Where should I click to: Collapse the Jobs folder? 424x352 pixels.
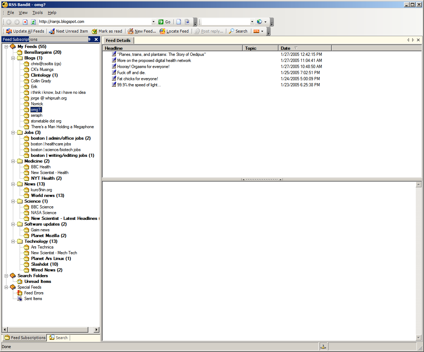tap(13, 133)
